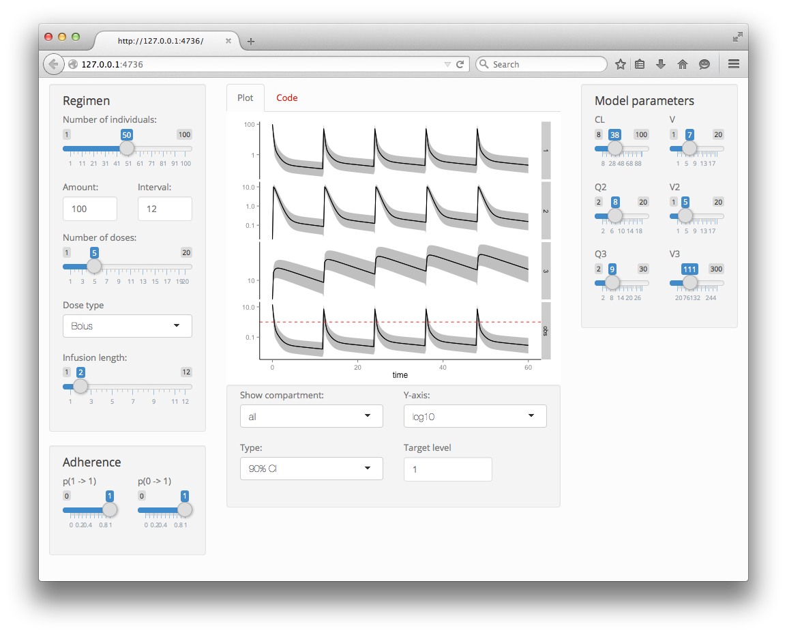The image size is (787, 635).
Task: Click the Model parameters heading
Action: (644, 101)
